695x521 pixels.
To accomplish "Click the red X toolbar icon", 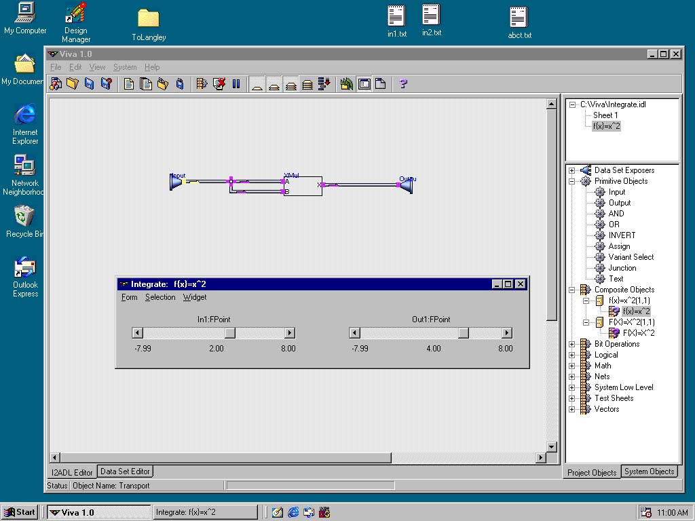I will 219,84.
